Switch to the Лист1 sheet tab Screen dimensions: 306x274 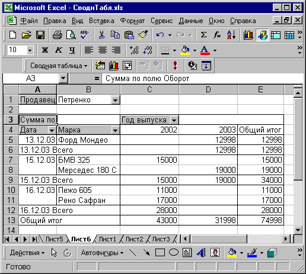(x=107, y=239)
